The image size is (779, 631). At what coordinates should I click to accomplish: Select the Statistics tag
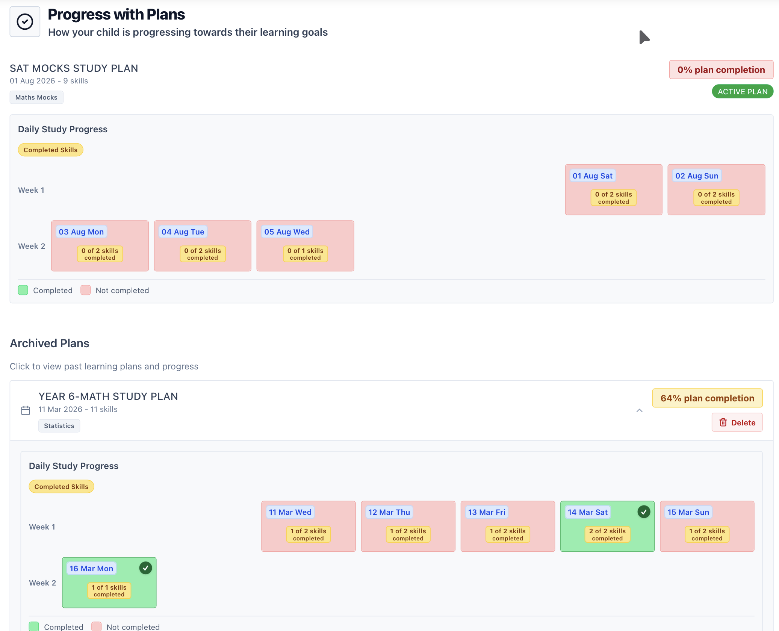[x=59, y=426]
